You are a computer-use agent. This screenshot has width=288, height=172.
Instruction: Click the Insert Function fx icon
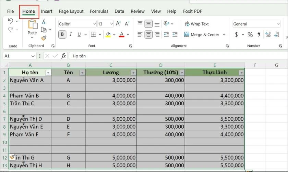pos(63,56)
